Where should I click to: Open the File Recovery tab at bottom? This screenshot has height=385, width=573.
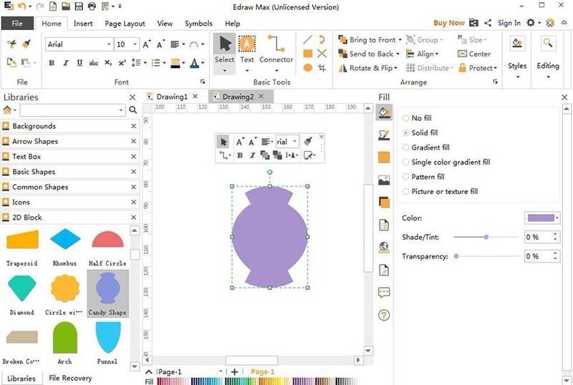70,378
